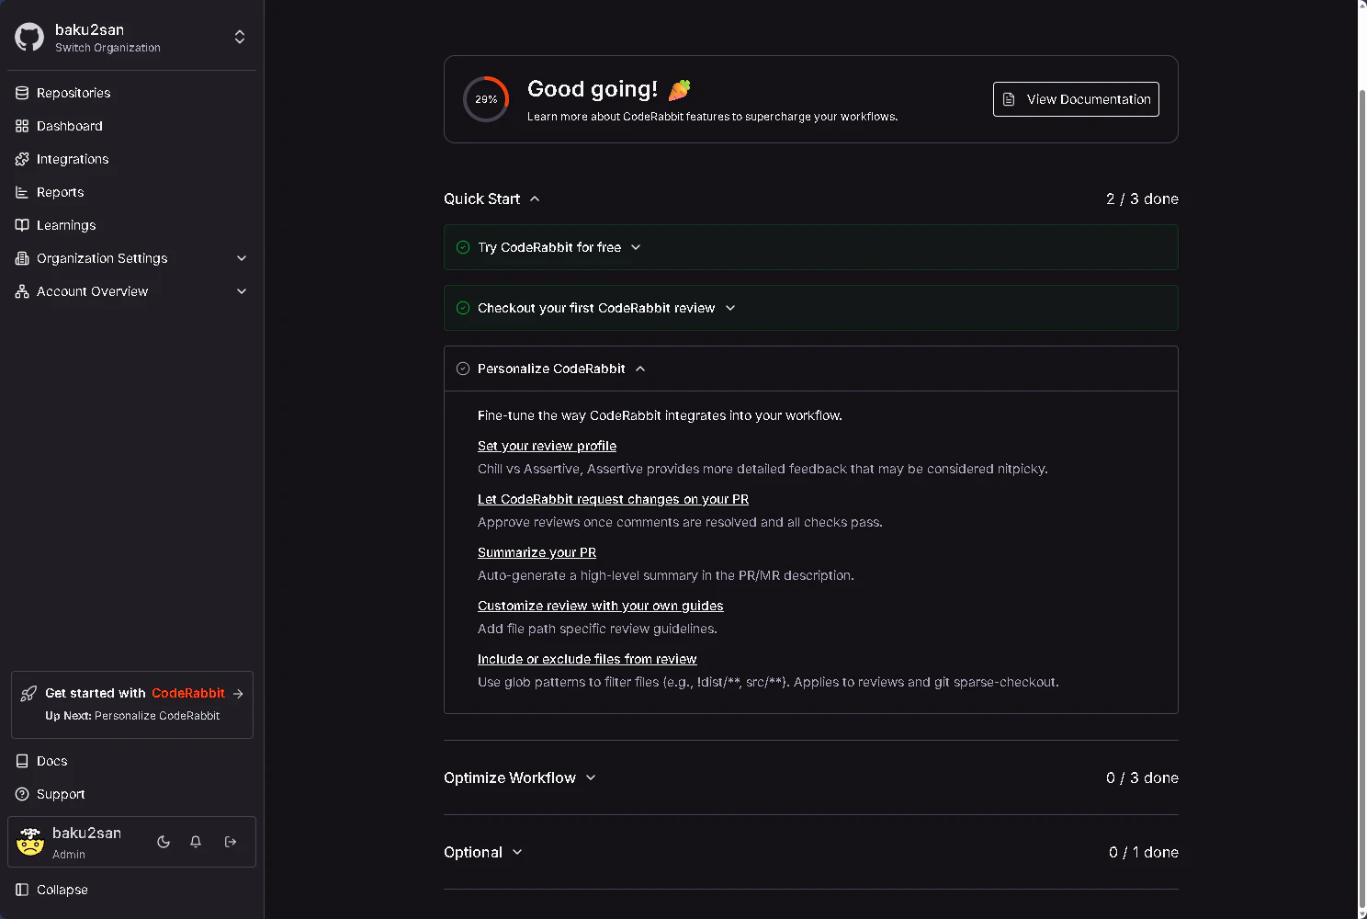The width and height of the screenshot is (1367, 919).
Task: Open the Switch Organization selector
Action: pos(240,37)
